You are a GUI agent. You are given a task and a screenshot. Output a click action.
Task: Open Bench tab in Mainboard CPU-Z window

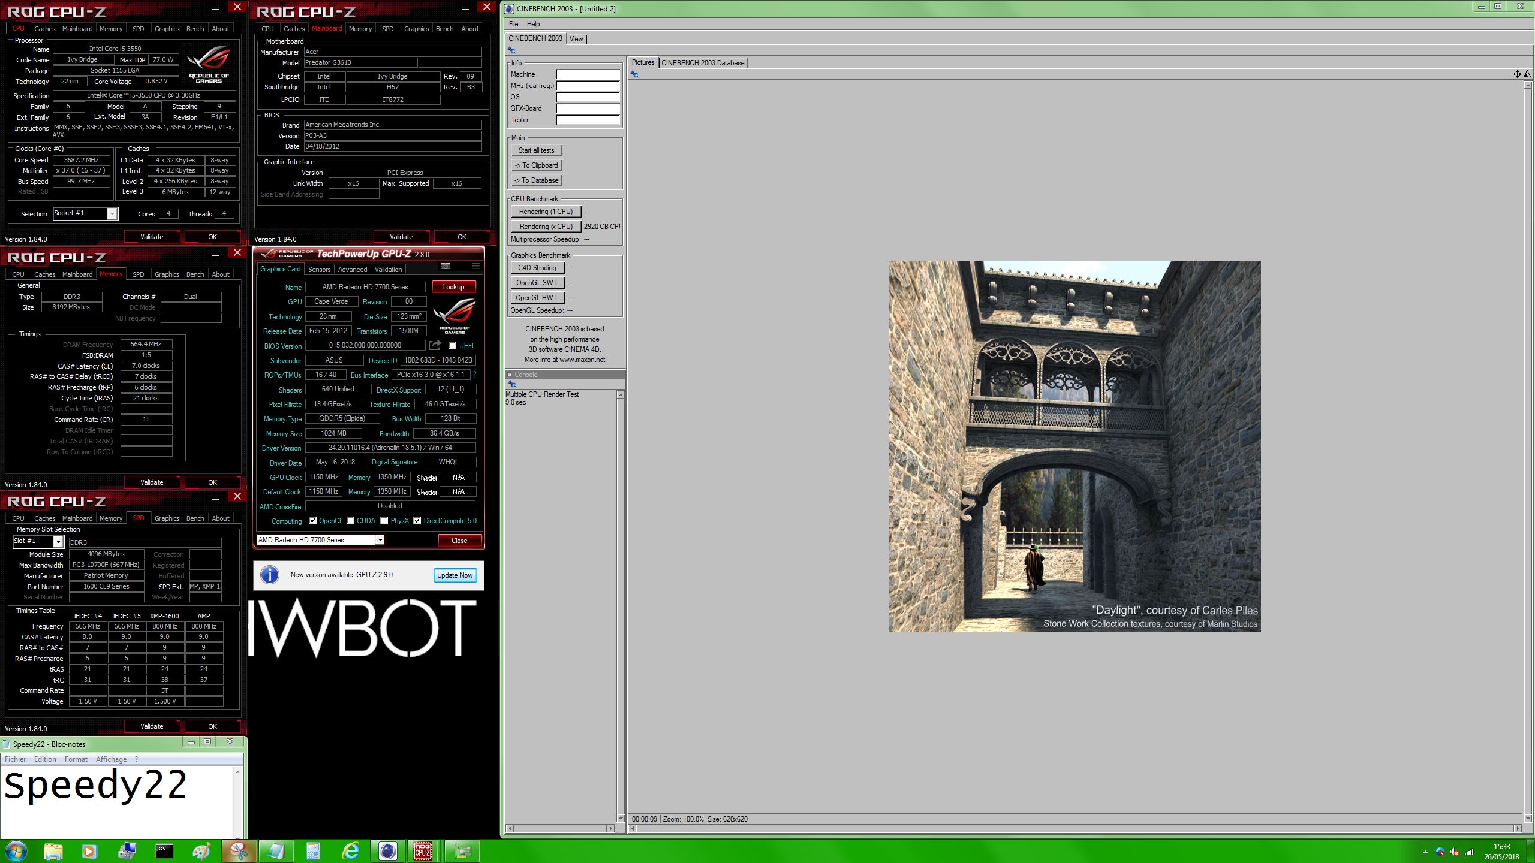click(444, 29)
